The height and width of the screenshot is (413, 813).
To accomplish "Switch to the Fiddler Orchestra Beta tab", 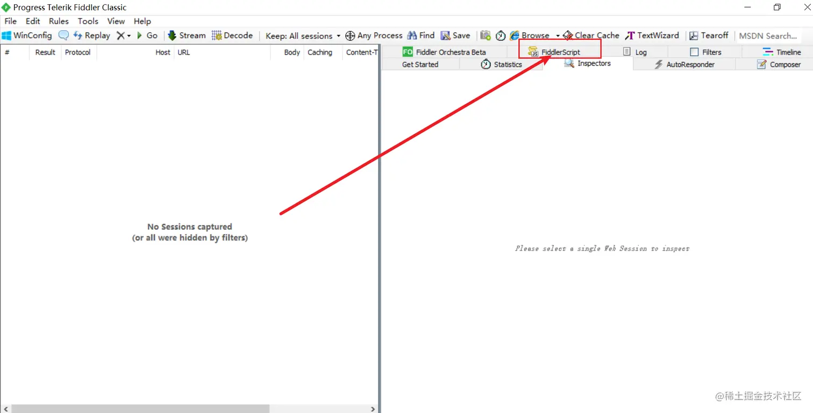I will [444, 52].
